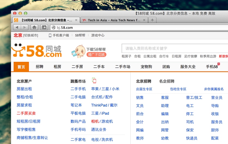Image resolution: width=228 pixels, height=144 pixels.
Task: Open the 销售 job link
Action: 140,98
